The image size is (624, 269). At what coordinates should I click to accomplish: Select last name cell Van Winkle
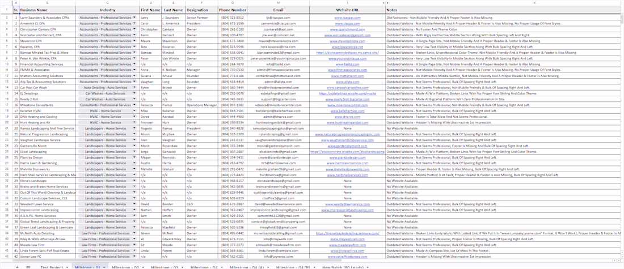coord(173,58)
